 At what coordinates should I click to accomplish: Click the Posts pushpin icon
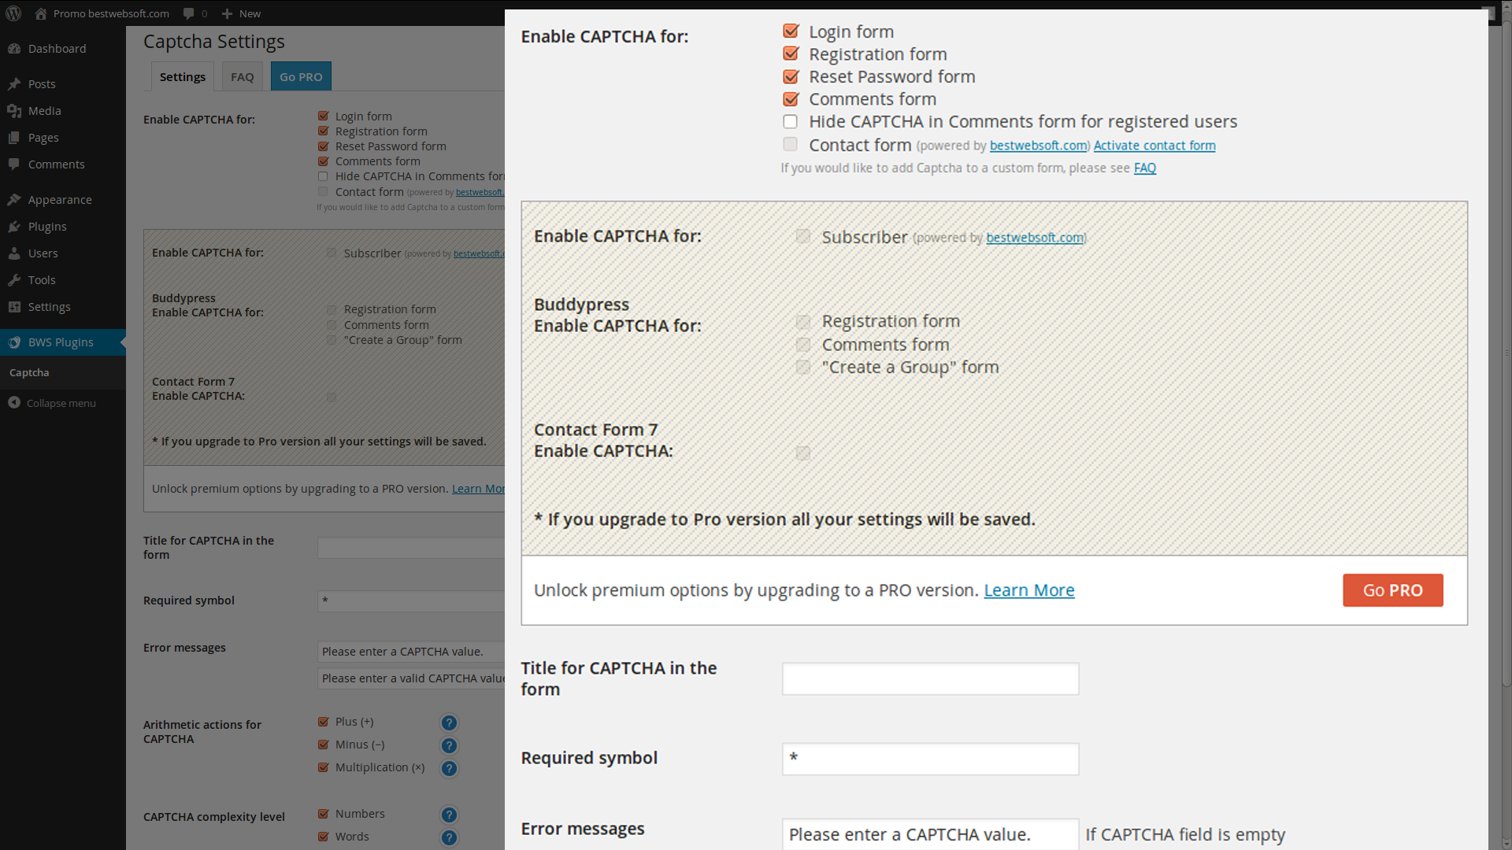click(14, 84)
